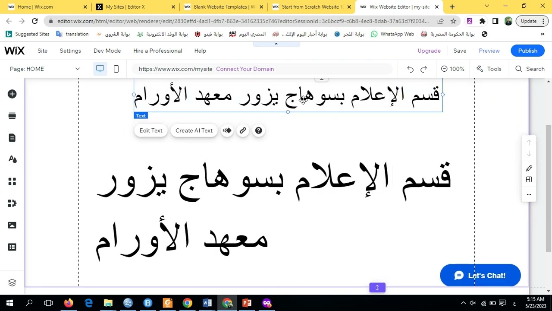Open the Add Apps grid icon
Viewport: 552px width, 311px height.
coord(12,181)
